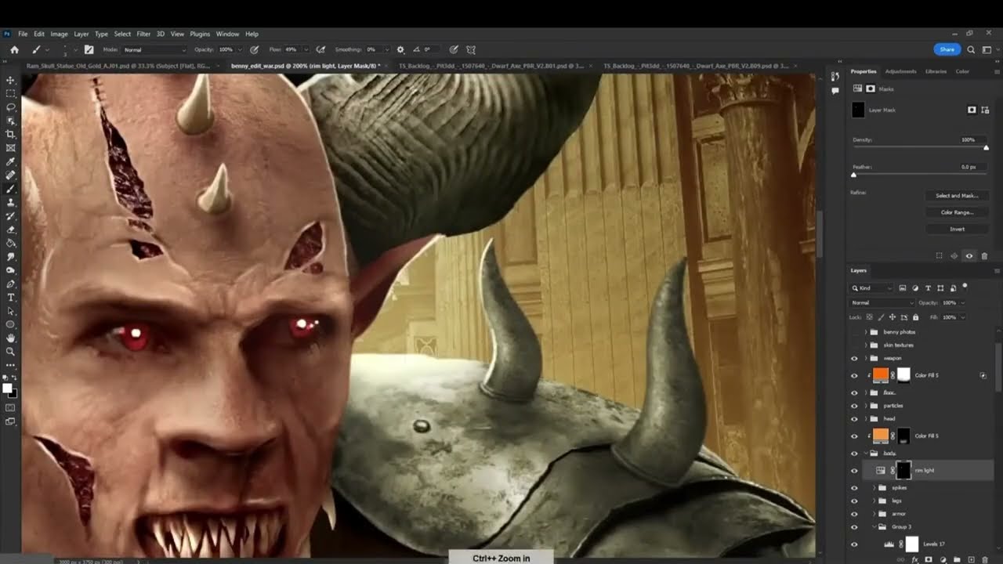Add layer style with fx icon
This screenshot has width=1003, height=564.
[914, 559]
